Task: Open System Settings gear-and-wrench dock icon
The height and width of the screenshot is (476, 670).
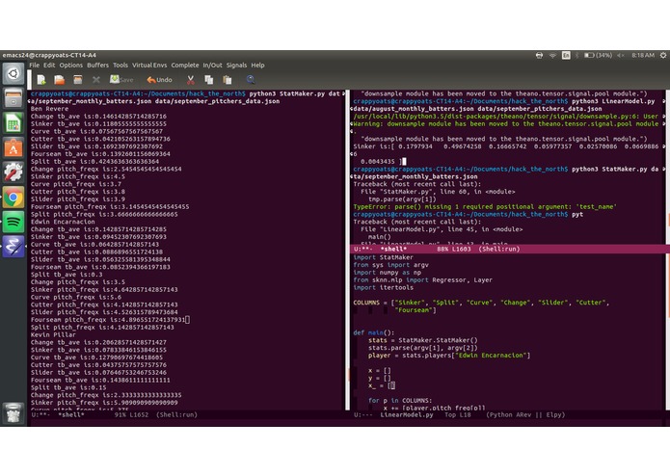Action: (13, 172)
